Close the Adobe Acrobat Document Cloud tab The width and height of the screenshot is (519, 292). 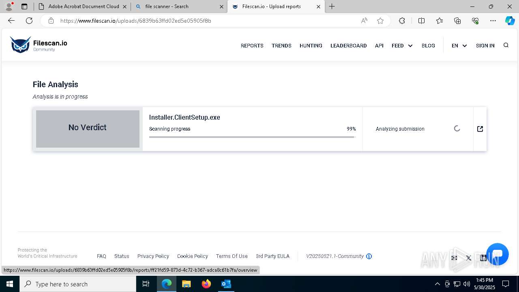coord(124,6)
